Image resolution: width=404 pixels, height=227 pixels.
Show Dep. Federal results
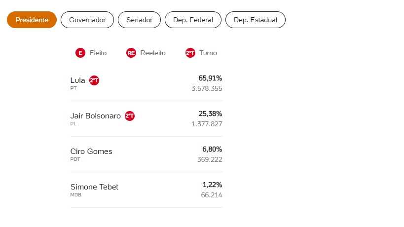tap(193, 20)
